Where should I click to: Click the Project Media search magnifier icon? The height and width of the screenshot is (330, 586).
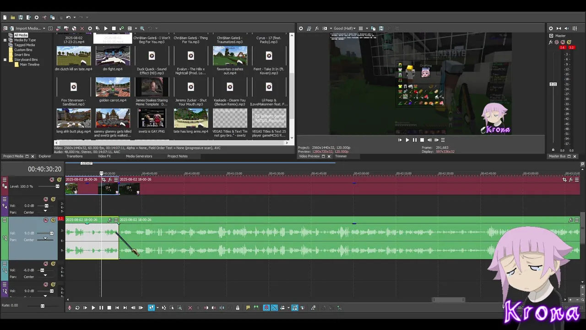point(142,28)
